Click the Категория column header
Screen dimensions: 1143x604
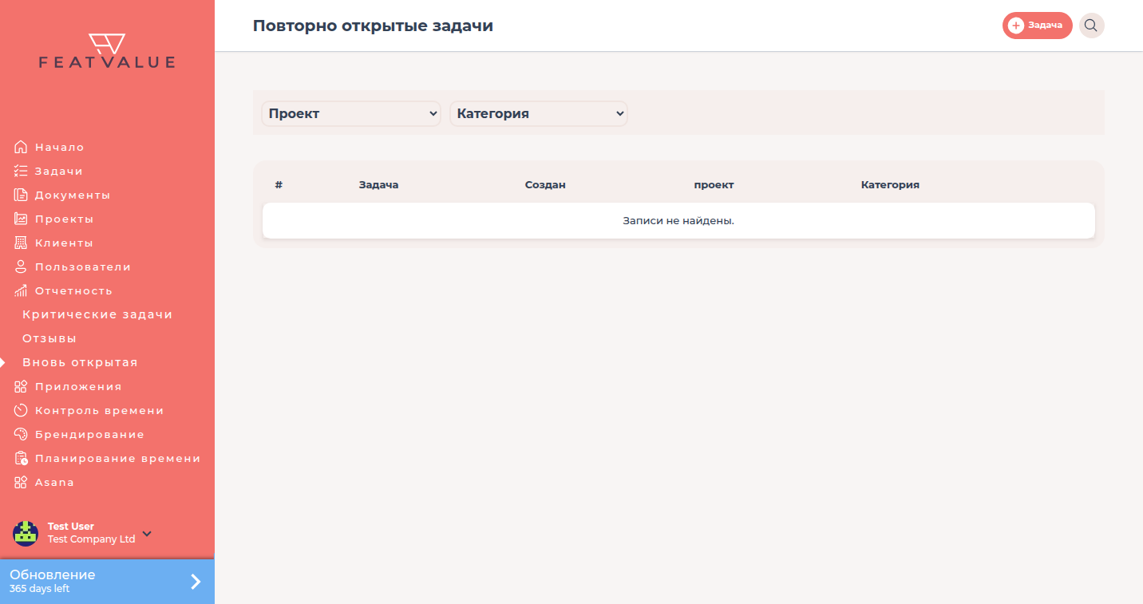(x=890, y=184)
